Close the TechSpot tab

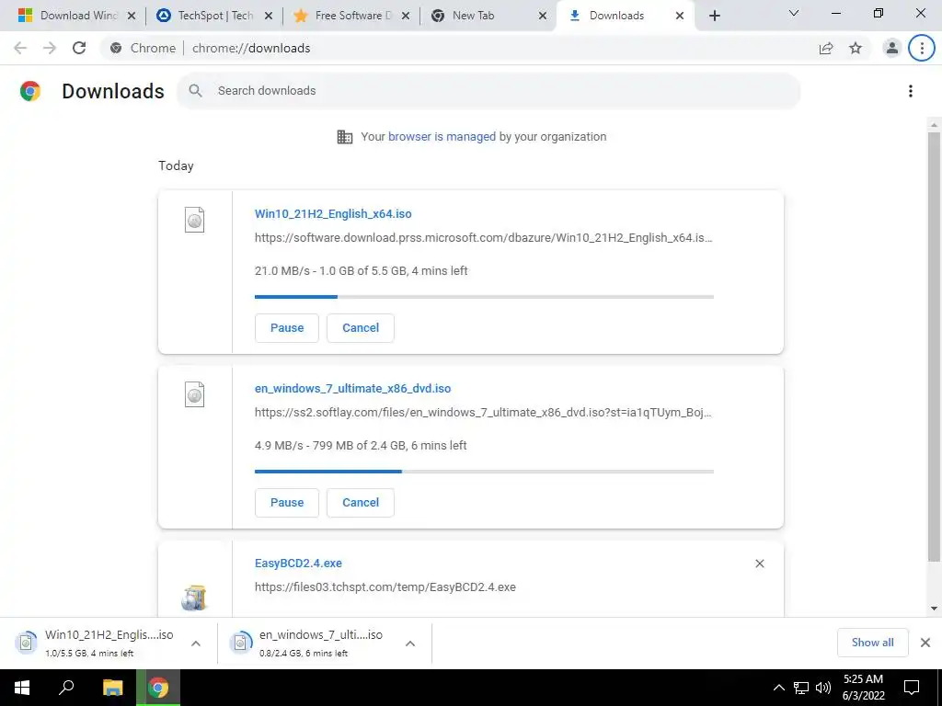tap(270, 16)
